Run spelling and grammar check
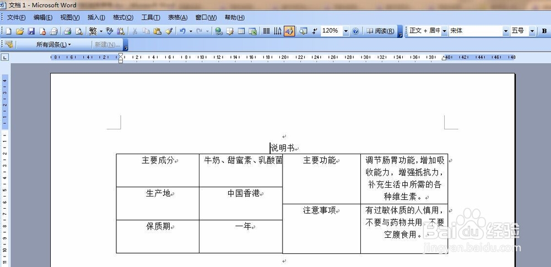551x267 pixels. (109, 31)
